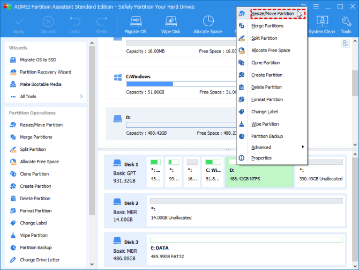Viewport: 359px width, 270px height.
Task: Open the hamburger menu in the title bar
Action: point(316,6)
